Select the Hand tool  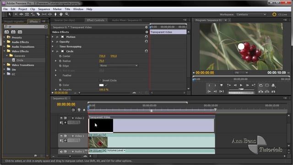tap(61, 14)
